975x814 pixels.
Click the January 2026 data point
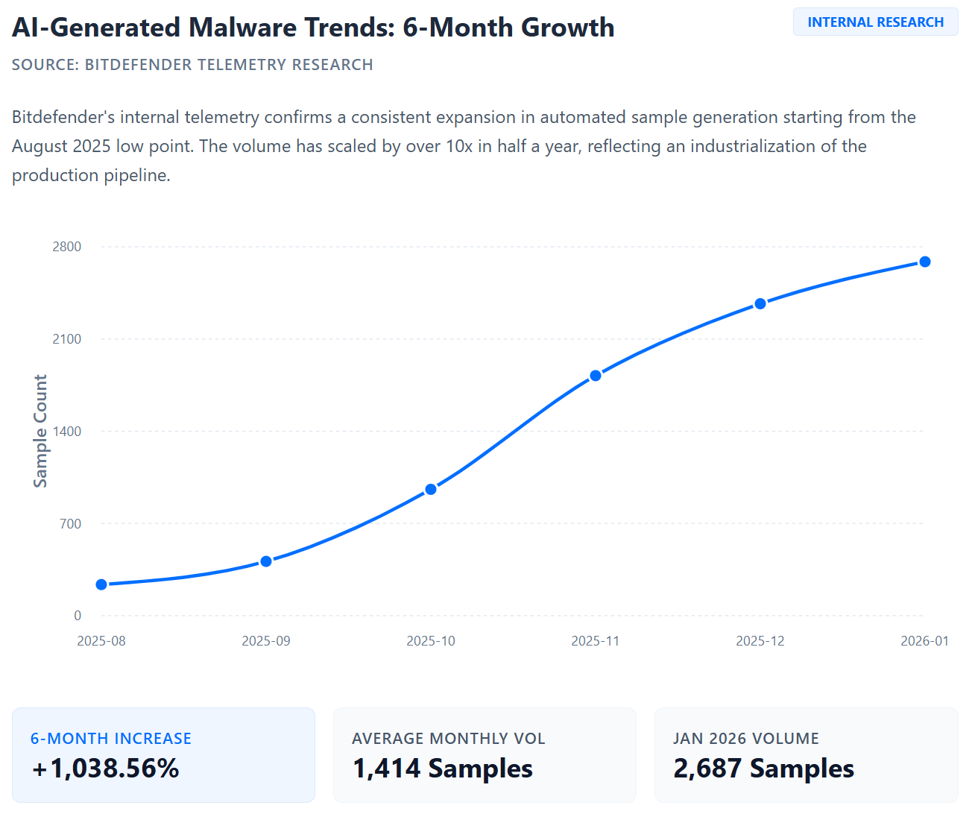tap(925, 262)
